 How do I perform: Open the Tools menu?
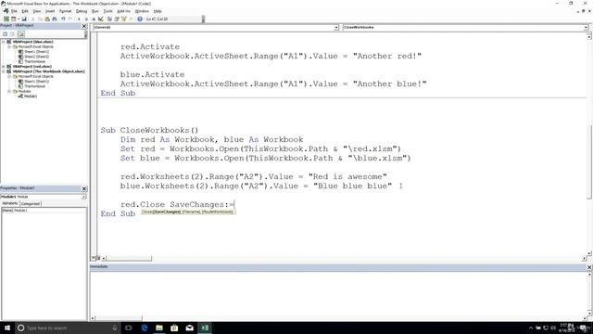(x=107, y=11)
